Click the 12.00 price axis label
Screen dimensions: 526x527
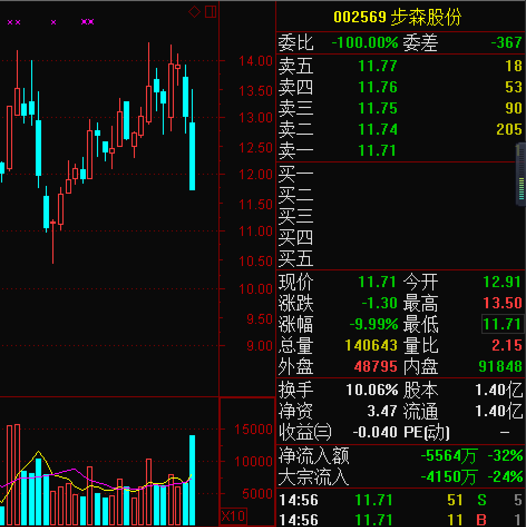coord(255,175)
